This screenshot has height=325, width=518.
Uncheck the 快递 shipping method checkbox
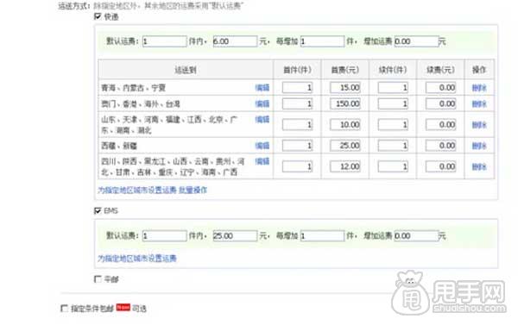98,16
